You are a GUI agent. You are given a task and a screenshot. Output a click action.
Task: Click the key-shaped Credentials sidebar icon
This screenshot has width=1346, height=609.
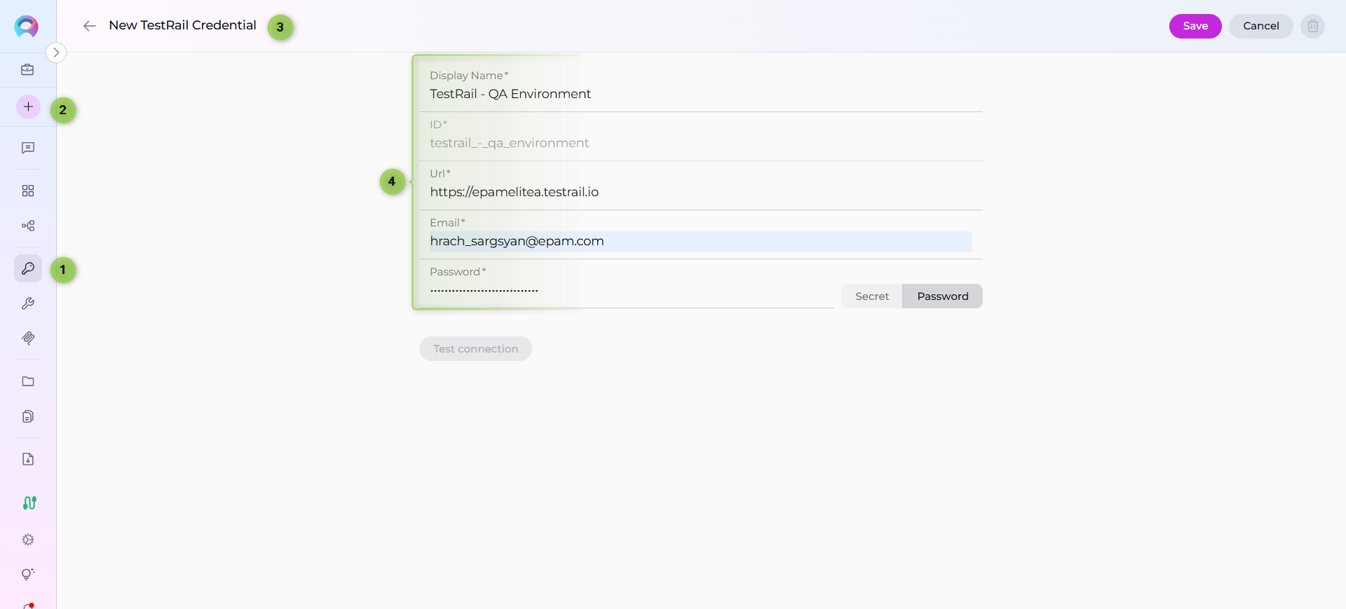(28, 268)
